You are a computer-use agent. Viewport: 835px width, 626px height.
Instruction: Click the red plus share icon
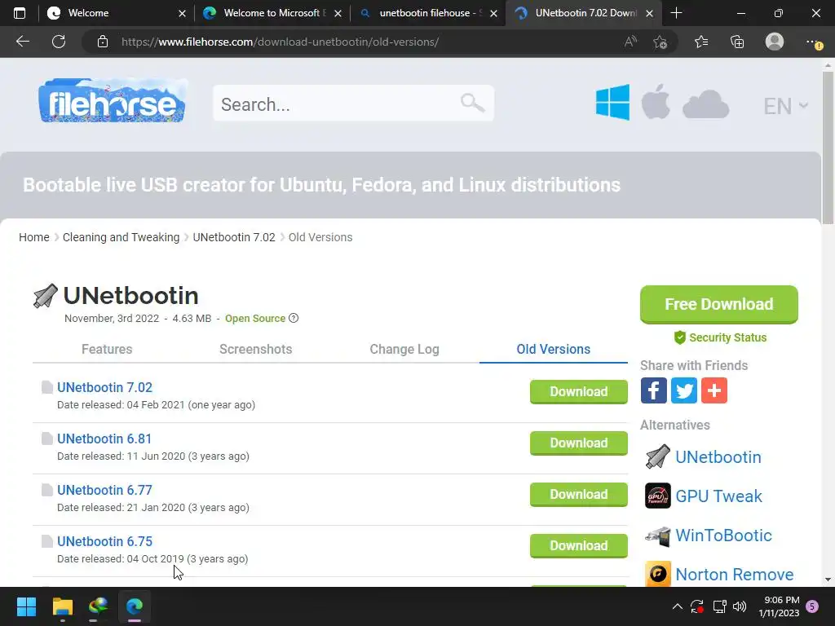point(714,390)
